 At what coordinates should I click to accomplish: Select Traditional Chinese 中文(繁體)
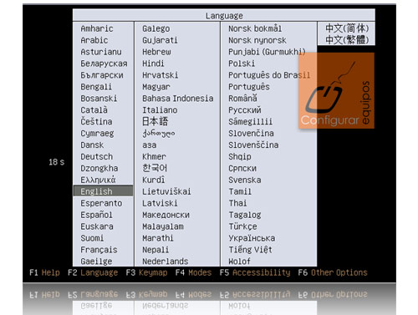tap(347, 40)
